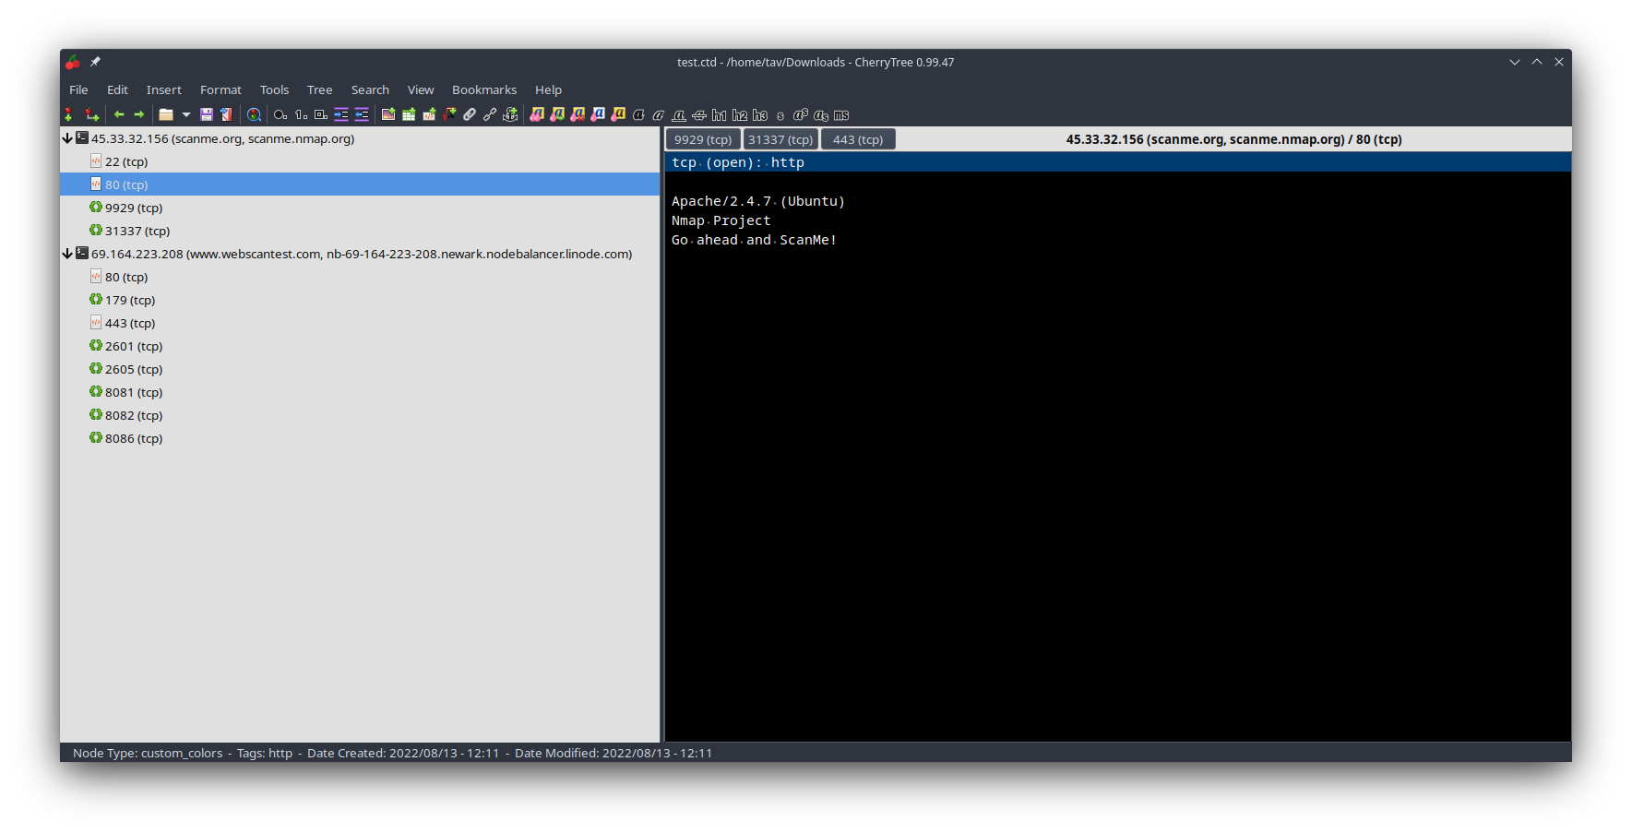The height and width of the screenshot is (833, 1632).
Task: Toggle h1 heading format
Action: tap(720, 115)
